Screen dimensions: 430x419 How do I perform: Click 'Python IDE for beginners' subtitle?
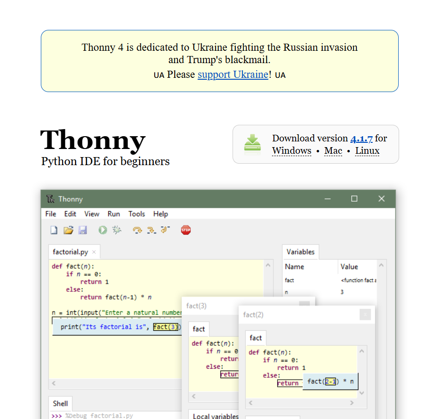(x=105, y=161)
